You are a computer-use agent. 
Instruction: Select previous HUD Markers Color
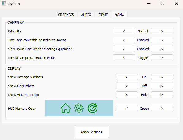pyautogui.click(x=127, y=108)
